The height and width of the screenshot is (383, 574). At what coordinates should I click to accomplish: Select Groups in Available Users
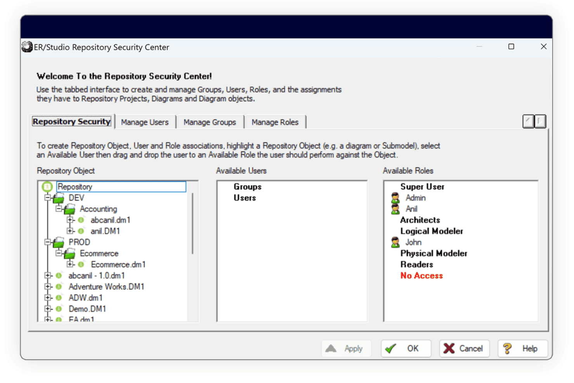[x=247, y=187]
